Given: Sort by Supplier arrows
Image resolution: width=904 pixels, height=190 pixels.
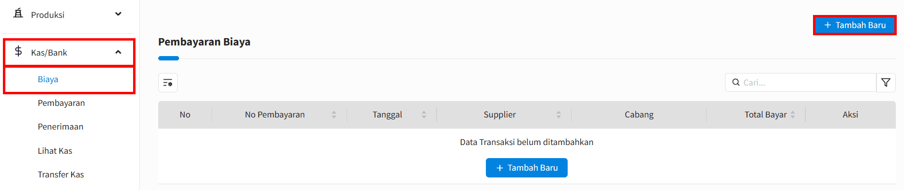Looking at the screenshot, I should pos(558,115).
